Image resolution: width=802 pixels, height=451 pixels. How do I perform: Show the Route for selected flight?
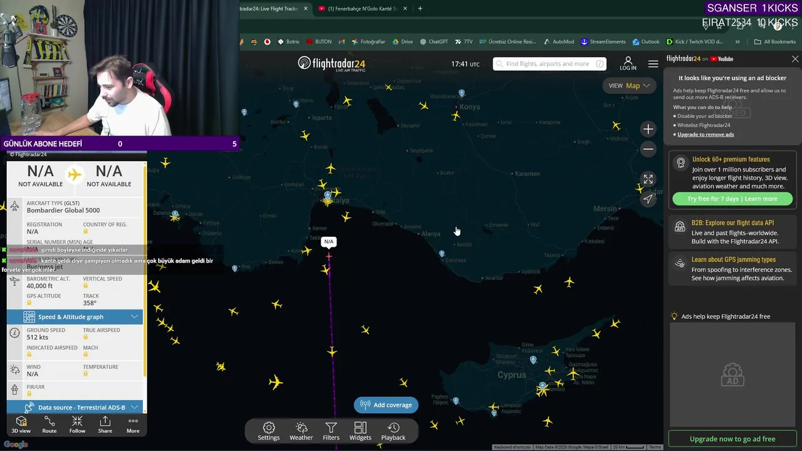coord(49,425)
